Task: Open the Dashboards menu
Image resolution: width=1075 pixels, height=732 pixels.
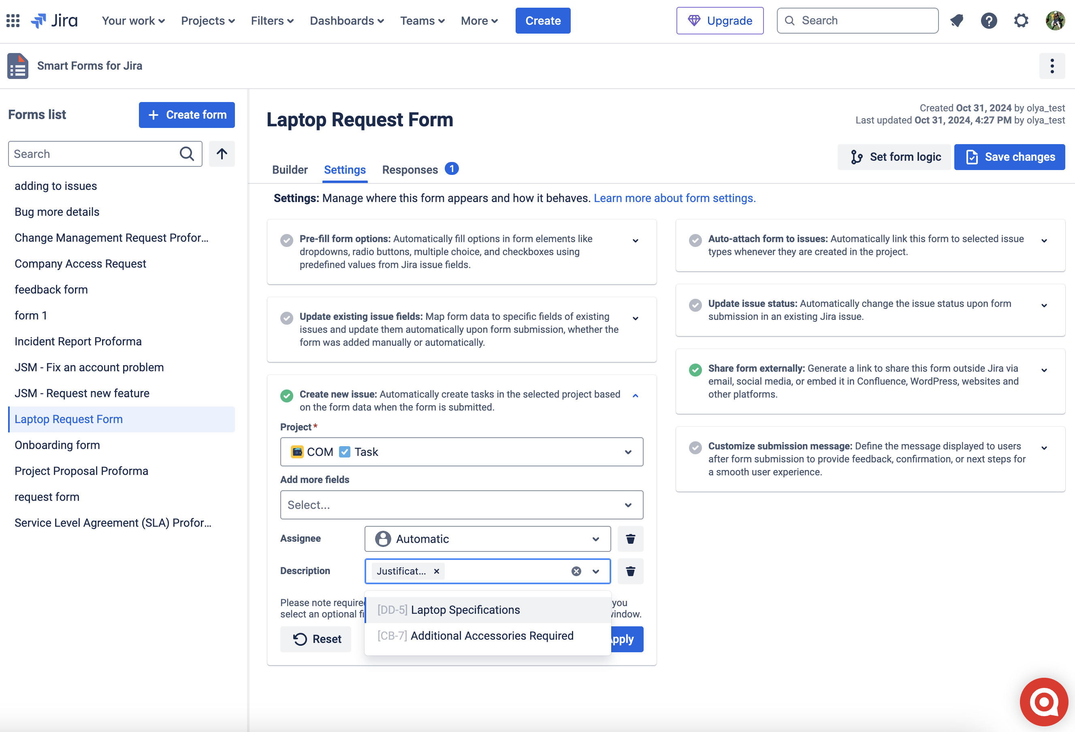Action: click(x=346, y=20)
